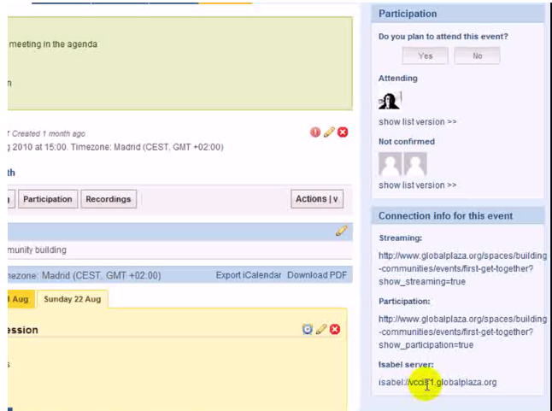Select the Sunday 22 Aug tab
Image resolution: width=552 pixels, height=411 pixels.
(x=73, y=299)
